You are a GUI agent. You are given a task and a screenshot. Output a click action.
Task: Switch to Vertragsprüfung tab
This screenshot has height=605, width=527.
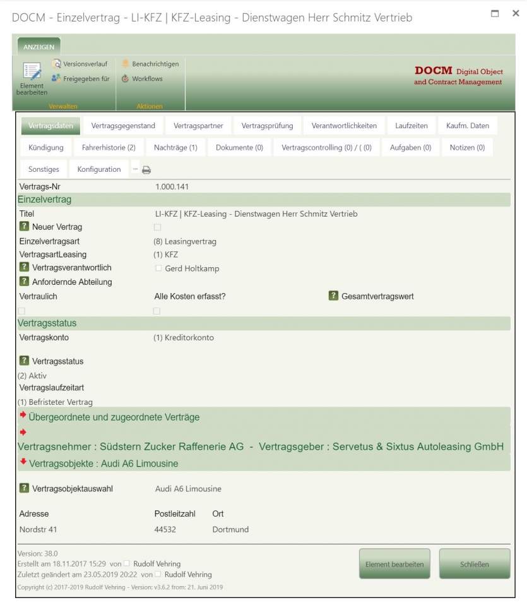[x=267, y=126]
